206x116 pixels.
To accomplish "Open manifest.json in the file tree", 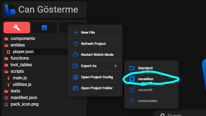I will pos(23,98).
